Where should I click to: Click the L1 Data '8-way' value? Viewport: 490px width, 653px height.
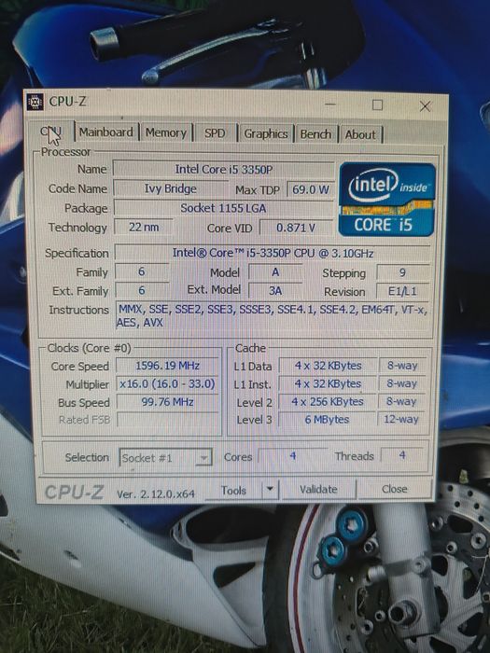(x=402, y=366)
